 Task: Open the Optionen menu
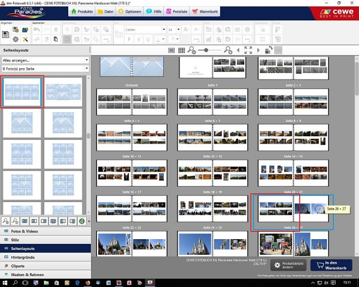point(129,10)
